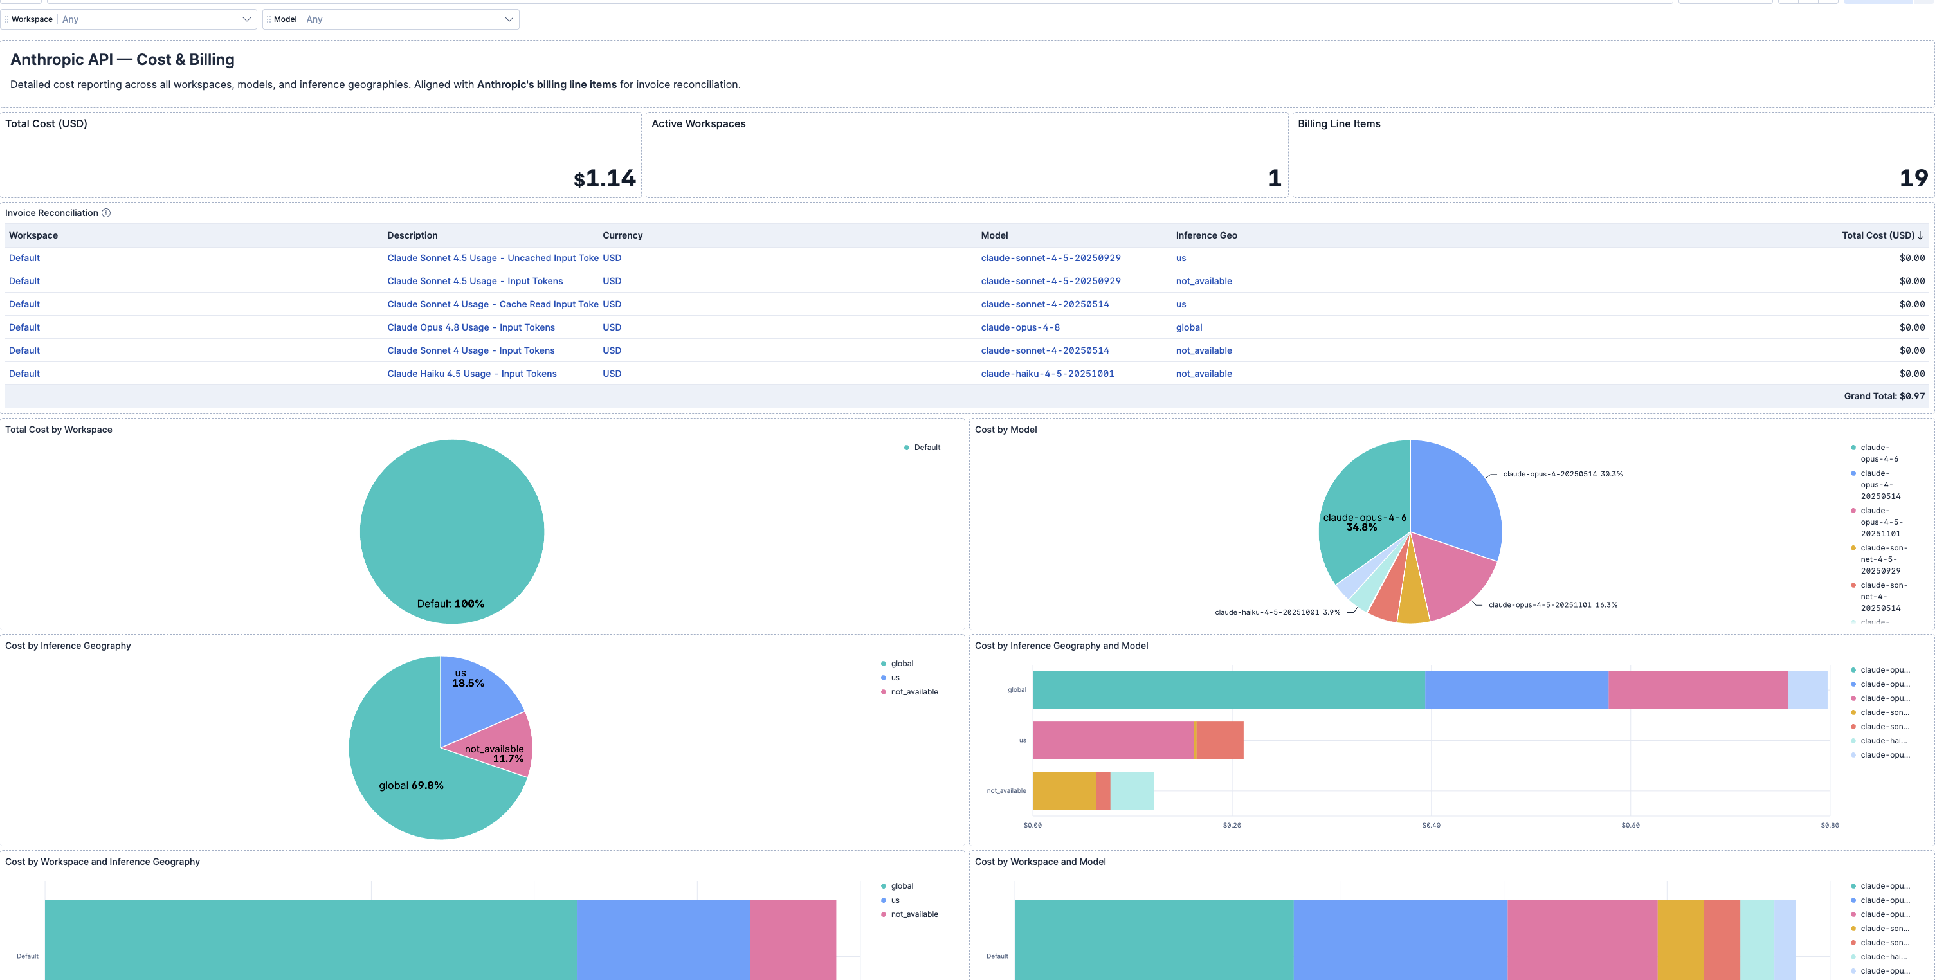The image size is (1937, 980).
Task: Sort by the Inference Geo column header
Action: [1206, 235]
